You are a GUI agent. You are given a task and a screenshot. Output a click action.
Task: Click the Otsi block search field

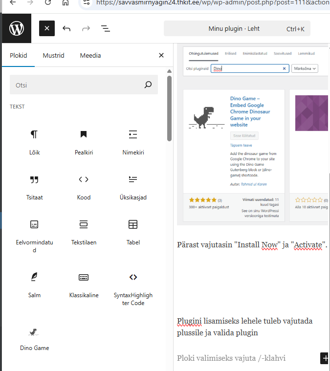coord(78,85)
